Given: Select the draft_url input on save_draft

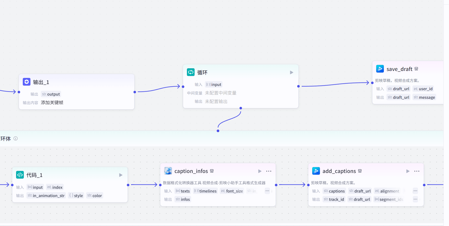Looking at the screenshot, I should pos(398,89).
